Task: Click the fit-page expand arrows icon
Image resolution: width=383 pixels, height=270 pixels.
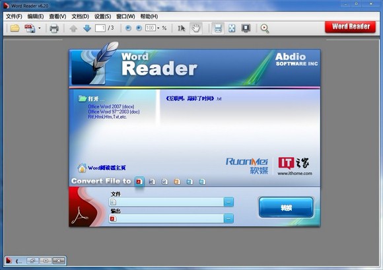Action: 232,28
